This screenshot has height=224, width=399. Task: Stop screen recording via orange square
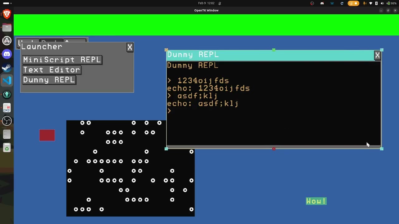coord(356,3)
